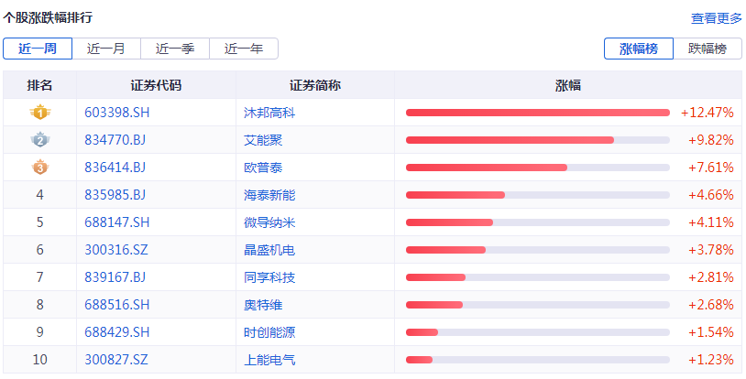Toggle to the 跌幅榜 losers list
The height and width of the screenshot is (379, 746).
tap(708, 49)
